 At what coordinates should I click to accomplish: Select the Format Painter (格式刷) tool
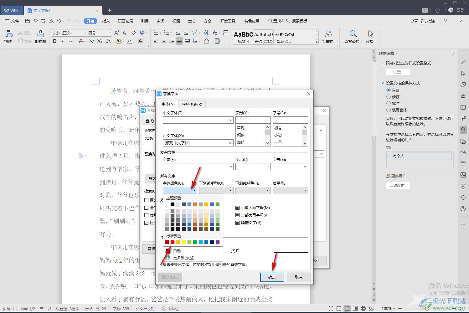pyautogui.click(x=40, y=37)
